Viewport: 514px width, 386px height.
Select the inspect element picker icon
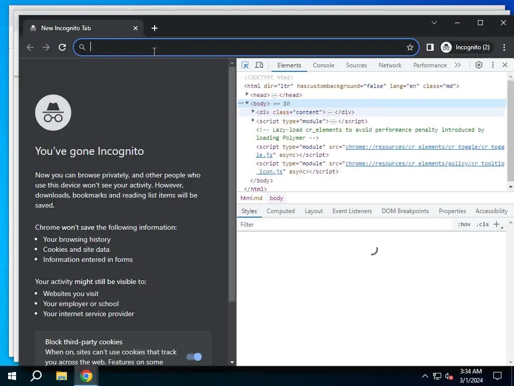coord(245,65)
